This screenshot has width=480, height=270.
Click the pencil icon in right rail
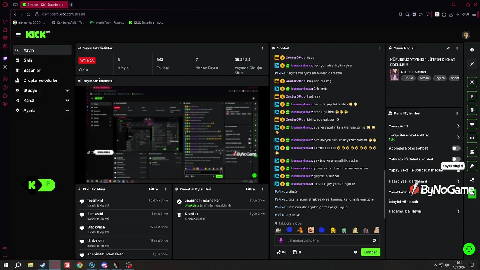click(472, 64)
